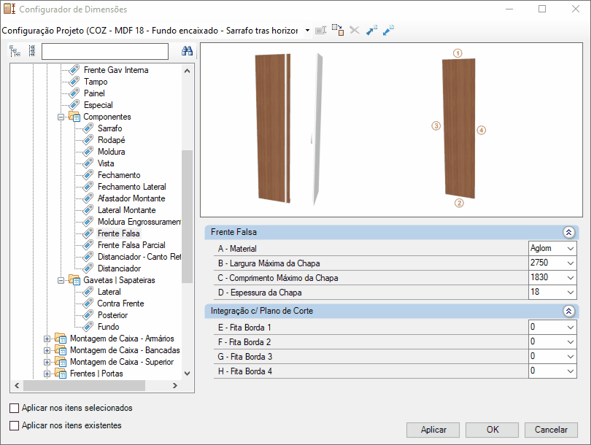
Task: Expand Montagem de Caixa - Armários node
Action: point(47,338)
